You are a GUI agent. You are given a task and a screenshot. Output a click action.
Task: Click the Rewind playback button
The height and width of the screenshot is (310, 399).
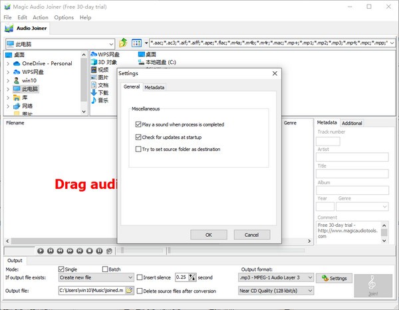60,251
